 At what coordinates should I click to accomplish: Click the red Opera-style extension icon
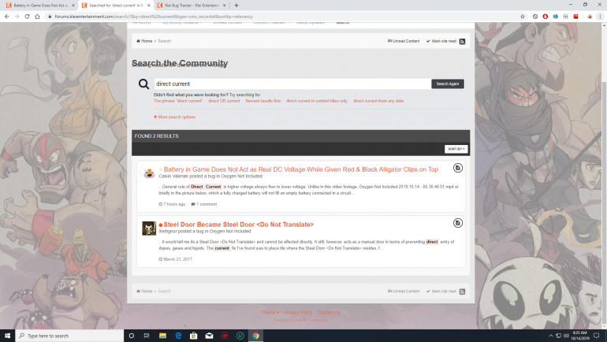(545, 17)
